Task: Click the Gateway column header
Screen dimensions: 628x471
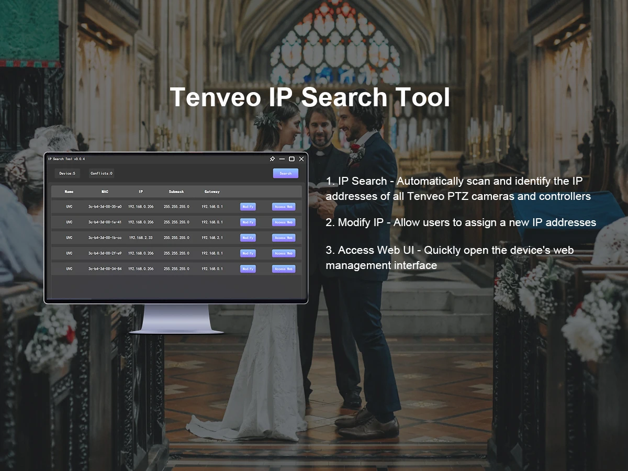Action: [212, 192]
